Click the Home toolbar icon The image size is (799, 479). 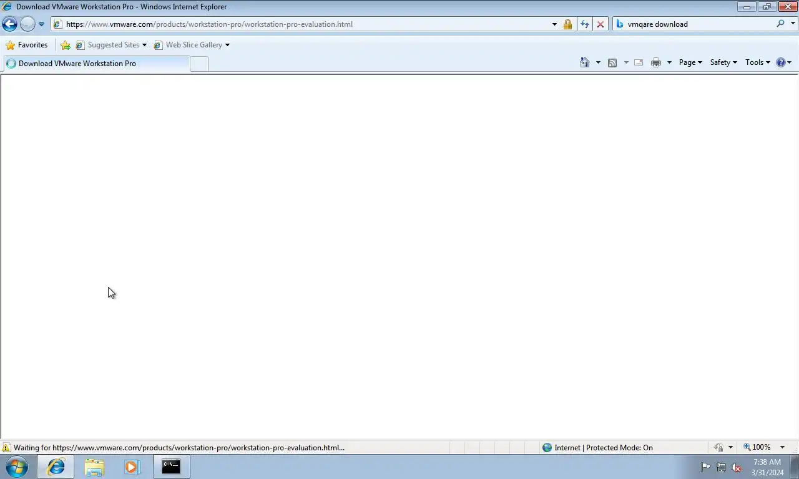coord(585,62)
